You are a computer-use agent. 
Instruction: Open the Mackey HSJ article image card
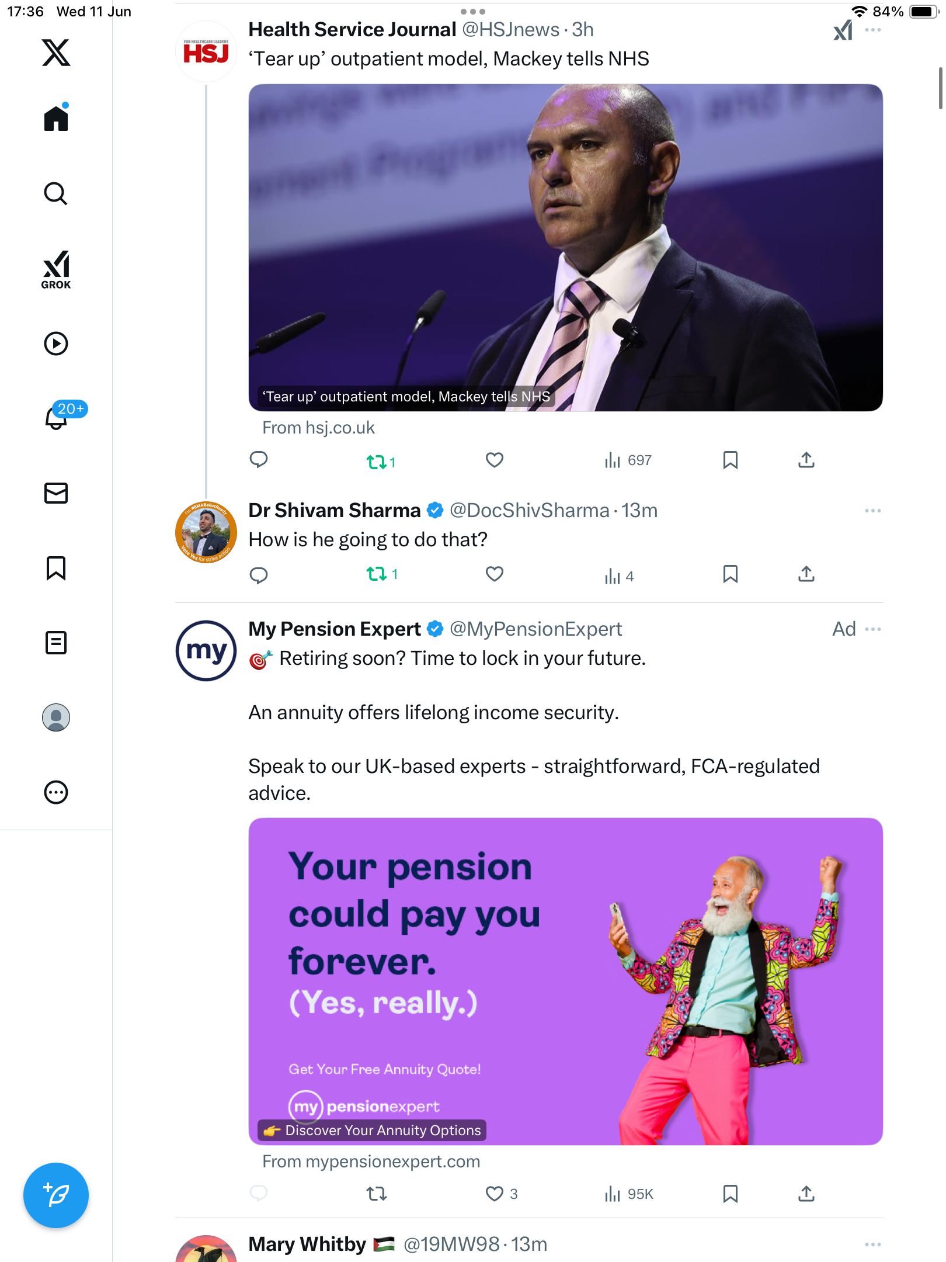565,248
